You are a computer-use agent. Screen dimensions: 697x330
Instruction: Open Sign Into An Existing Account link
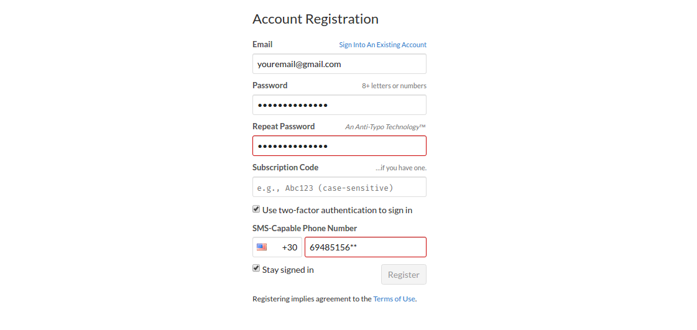click(x=383, y=45)
